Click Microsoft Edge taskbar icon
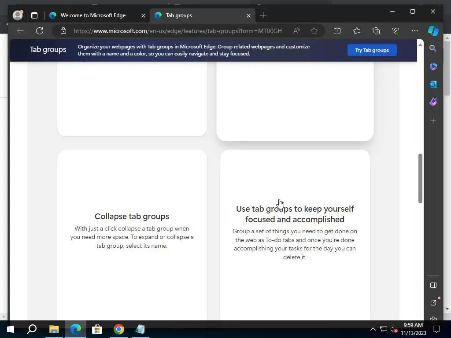 click(x=76, y=329)
